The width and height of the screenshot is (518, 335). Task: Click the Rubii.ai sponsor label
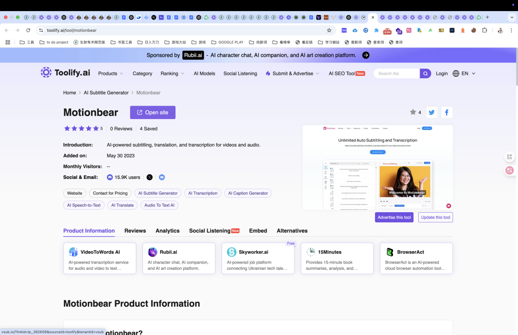[x=193, y=55]
